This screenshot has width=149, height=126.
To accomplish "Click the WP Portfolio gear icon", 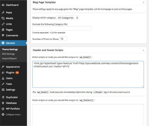I will click(3, 109).
